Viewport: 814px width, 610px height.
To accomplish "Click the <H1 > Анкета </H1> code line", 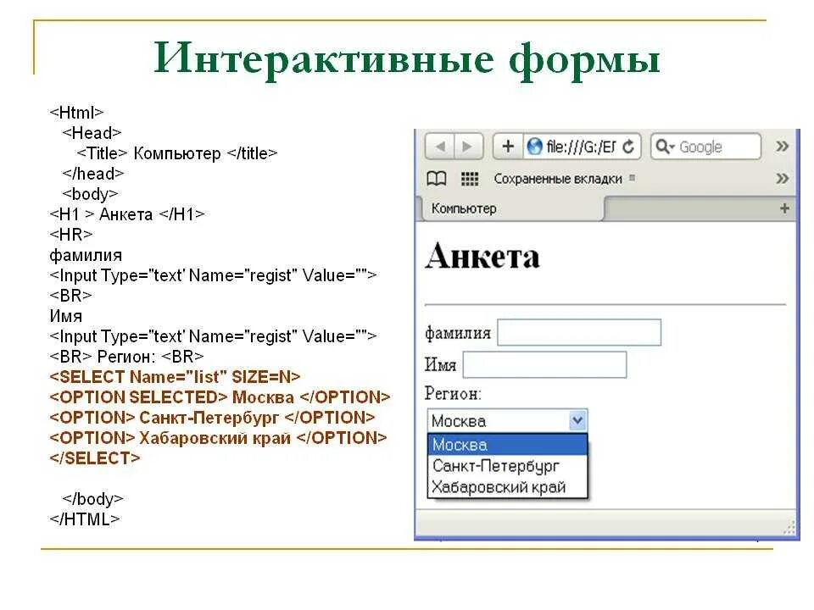I will pyautogui.click(x=127, y=214).
